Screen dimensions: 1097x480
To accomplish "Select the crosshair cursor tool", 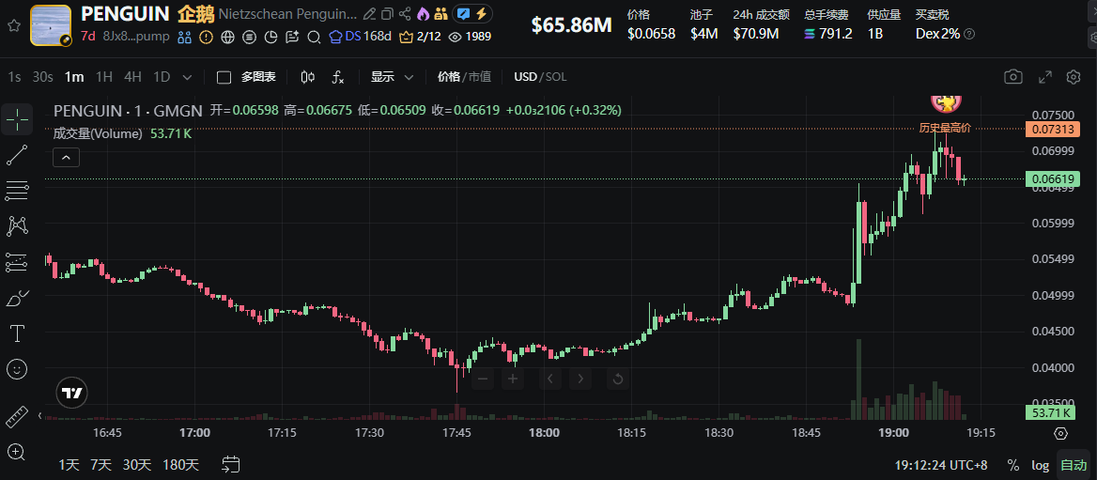I will point(17,120).
